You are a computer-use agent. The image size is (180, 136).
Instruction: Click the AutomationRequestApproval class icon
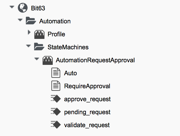click(48, 60)
